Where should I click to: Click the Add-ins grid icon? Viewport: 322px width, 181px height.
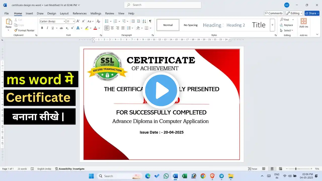(x=304, y=21)
